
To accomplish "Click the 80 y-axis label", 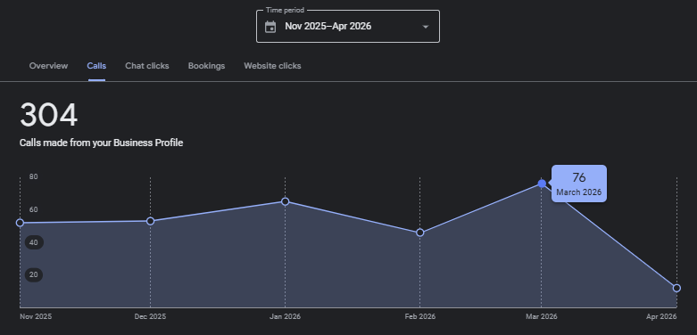I will tap(34, 176).
